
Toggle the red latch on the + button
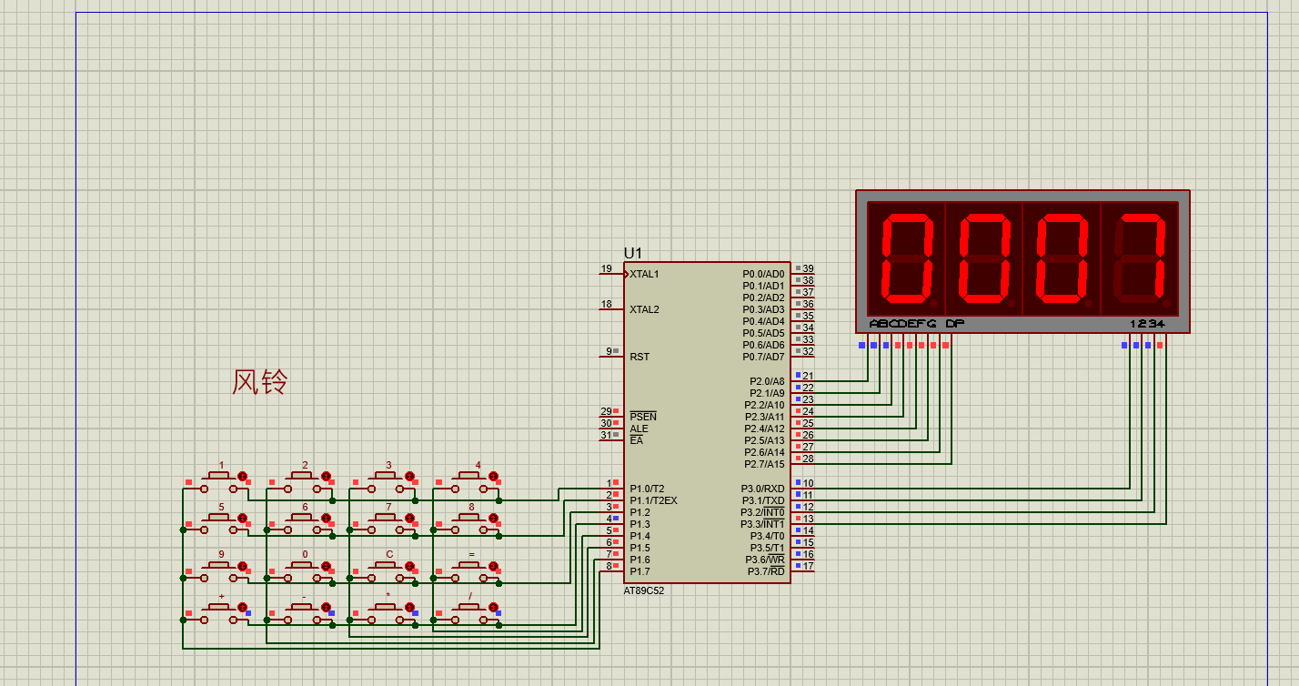tap(243, 607)
